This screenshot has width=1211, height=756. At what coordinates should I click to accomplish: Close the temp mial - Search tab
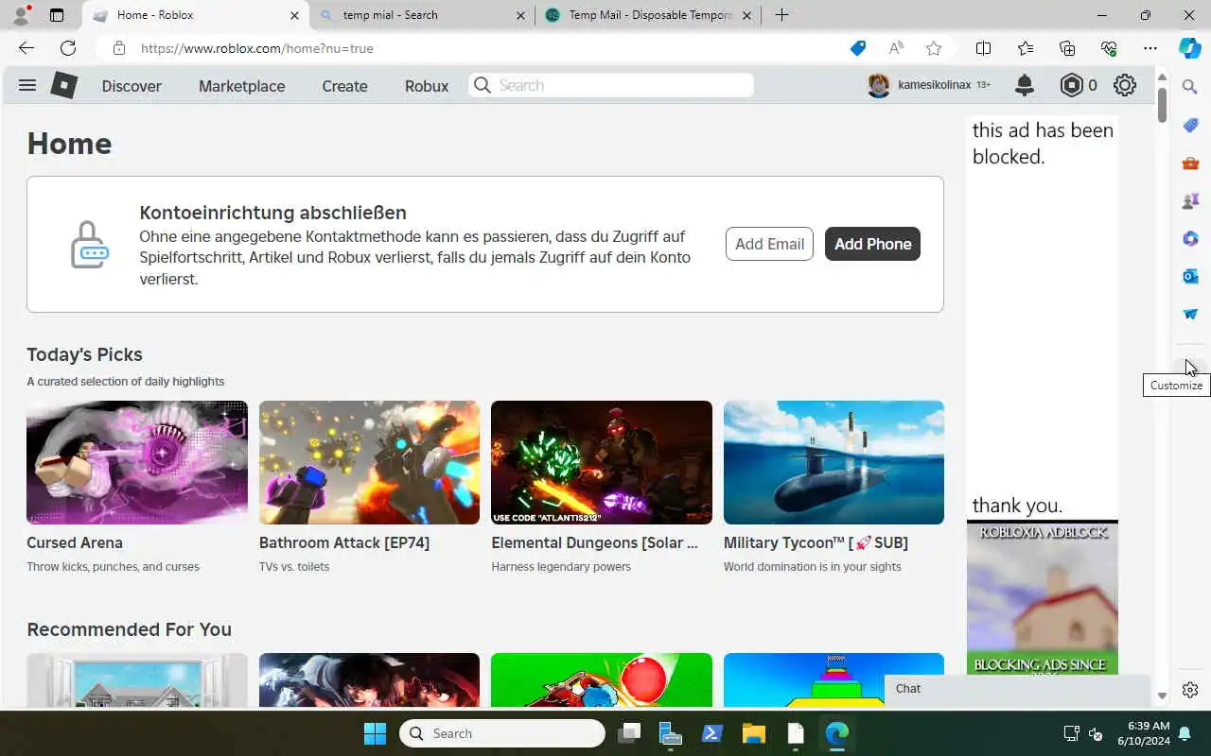point(520,15)
